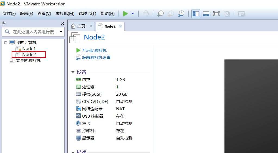Enter full screen mode

[216, 14]
